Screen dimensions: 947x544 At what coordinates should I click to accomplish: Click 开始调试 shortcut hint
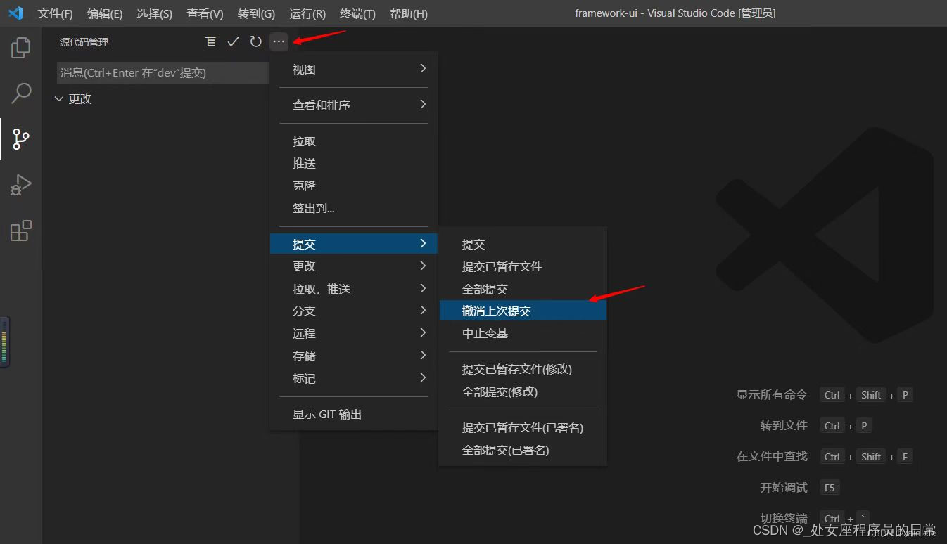(784, 488)
